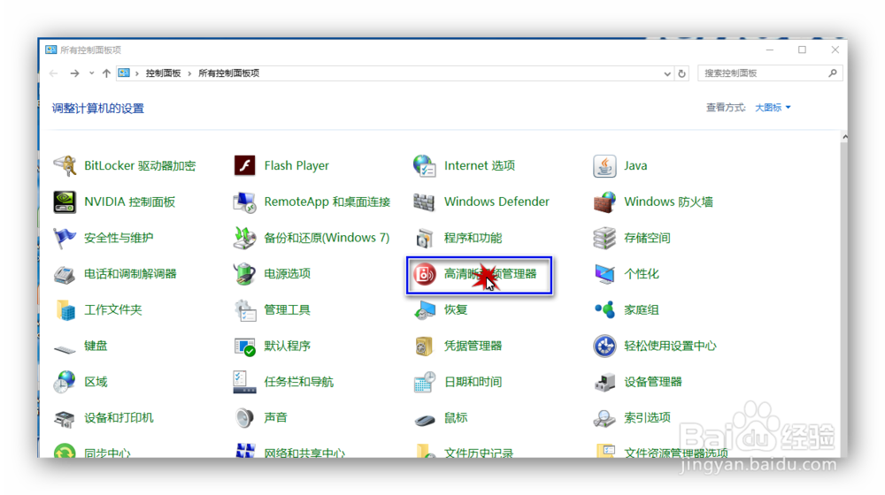Click the 备份和还原(Windows 7) icon
Screen dimensions: 885x495
pos(244,238)
